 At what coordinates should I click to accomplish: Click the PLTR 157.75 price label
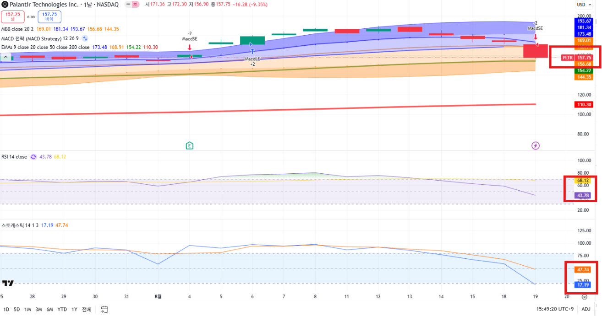(577, 58)
